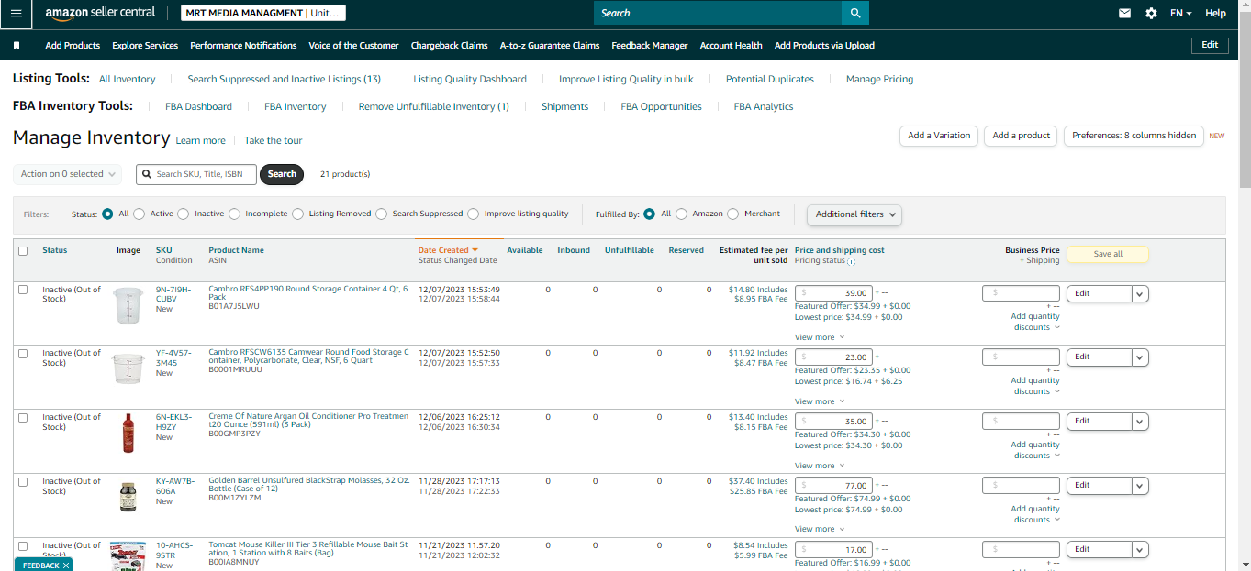Tick checkbox for SKU YF-4V57-3M45 row
This screenshot has width=1251, height=571.
(23, 354)
